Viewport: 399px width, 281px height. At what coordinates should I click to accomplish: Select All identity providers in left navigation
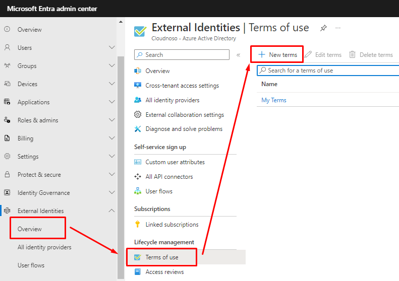(x=44, y=247)
